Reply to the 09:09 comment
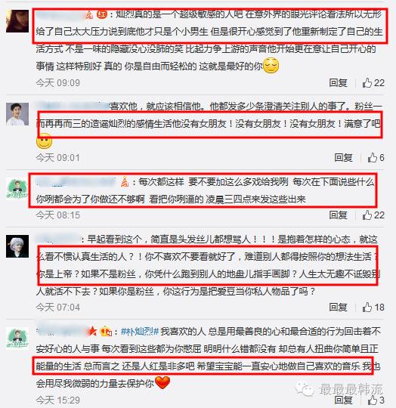The width and height of the screenshot is (396, 408). pos(338,83)
